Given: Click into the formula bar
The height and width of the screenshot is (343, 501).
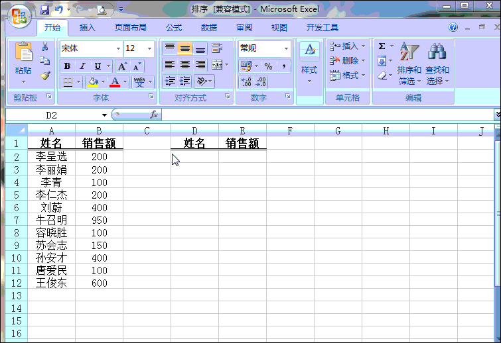Looking at the screenshot, I should pyautogui.click(x=327, y=115).
